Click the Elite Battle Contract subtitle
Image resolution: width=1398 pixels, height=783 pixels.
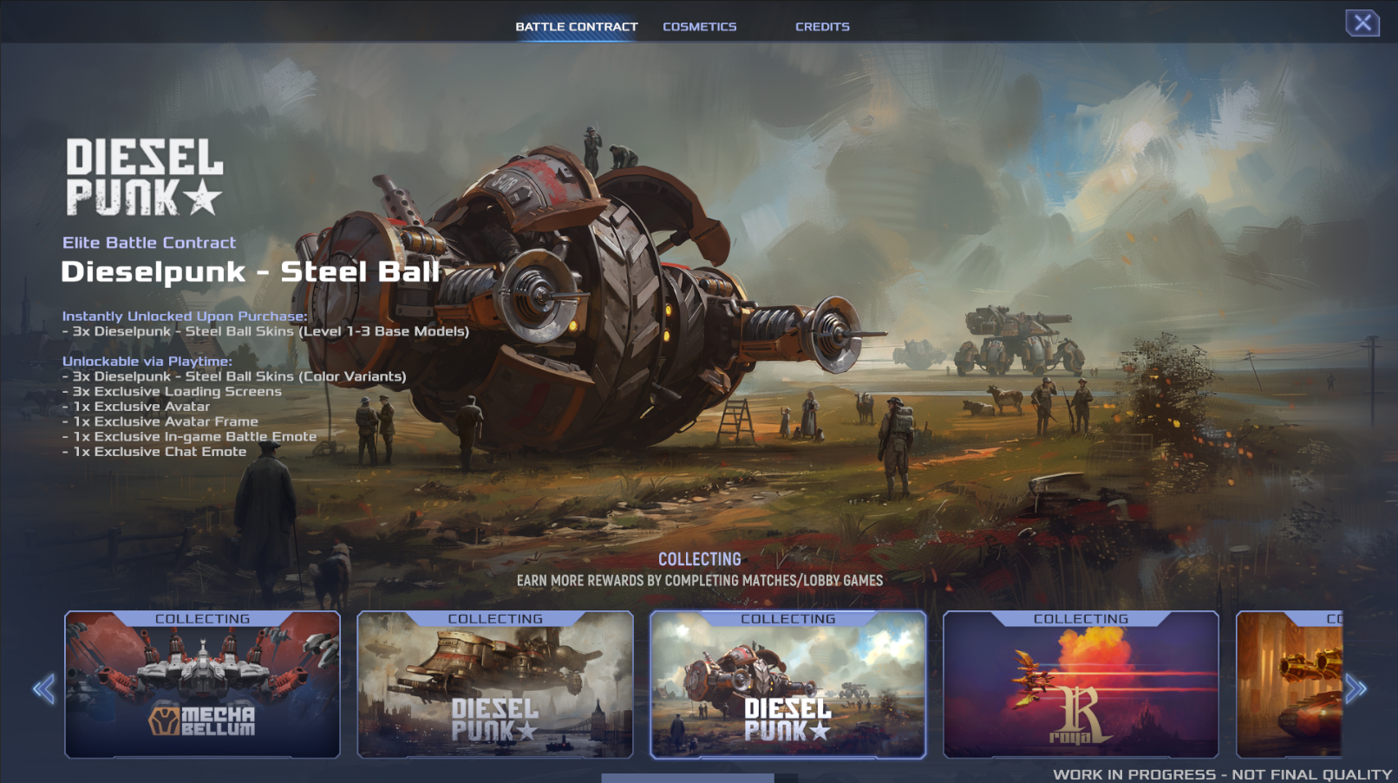click(x=149, y=243)
